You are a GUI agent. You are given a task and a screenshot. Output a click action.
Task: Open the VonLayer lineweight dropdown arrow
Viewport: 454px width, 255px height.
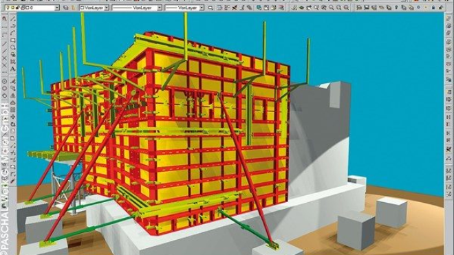pos(202,8)
